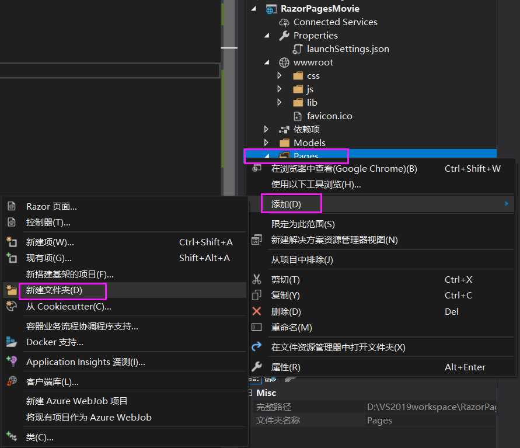Click the red X icon beside 删除(D)
The height and width of the screenshot is (448, 520).
257,311
